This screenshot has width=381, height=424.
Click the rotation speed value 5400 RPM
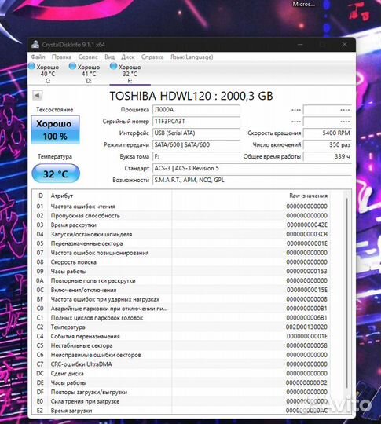pos(328,133)
